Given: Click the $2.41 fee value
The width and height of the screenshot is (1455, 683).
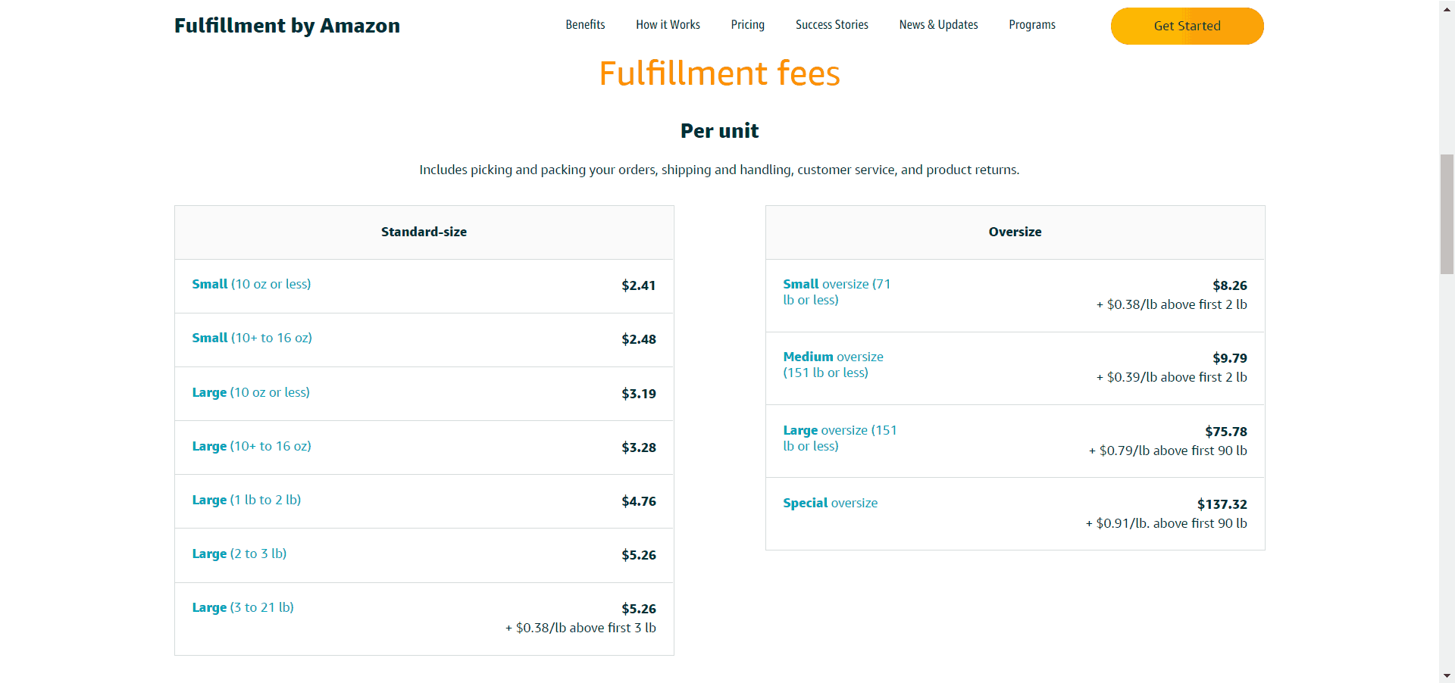Looking at the screenshot, I should (638, 285).
